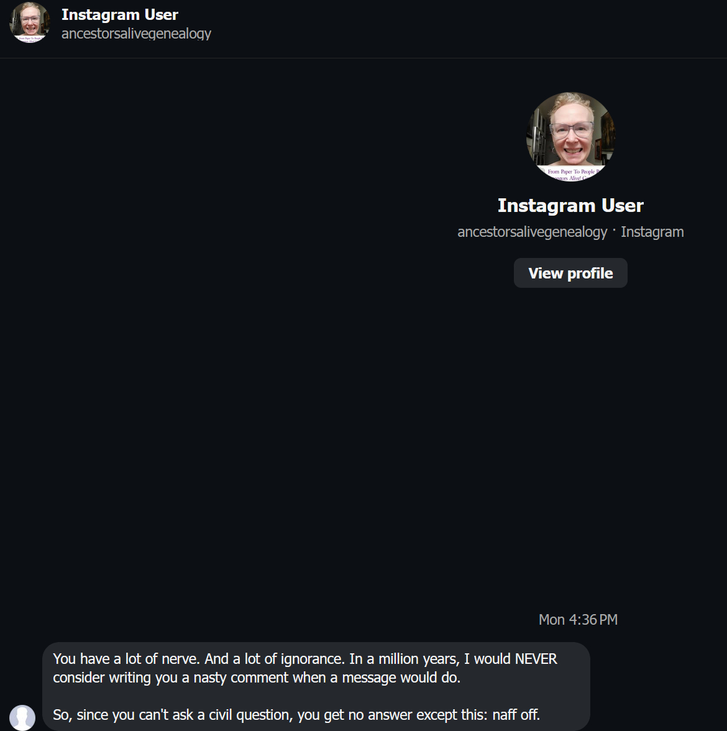Click the Instagram label next to the handle
Screen dimensions: 727x731
[652, 232]
